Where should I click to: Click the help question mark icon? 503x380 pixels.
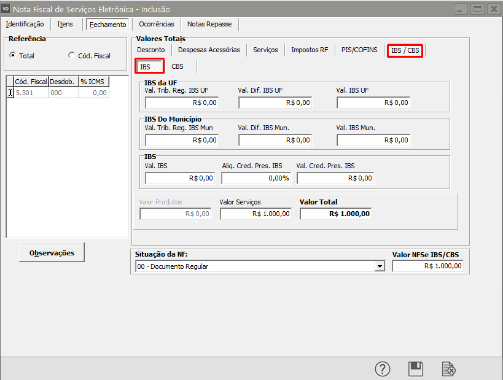pos(383,368)
